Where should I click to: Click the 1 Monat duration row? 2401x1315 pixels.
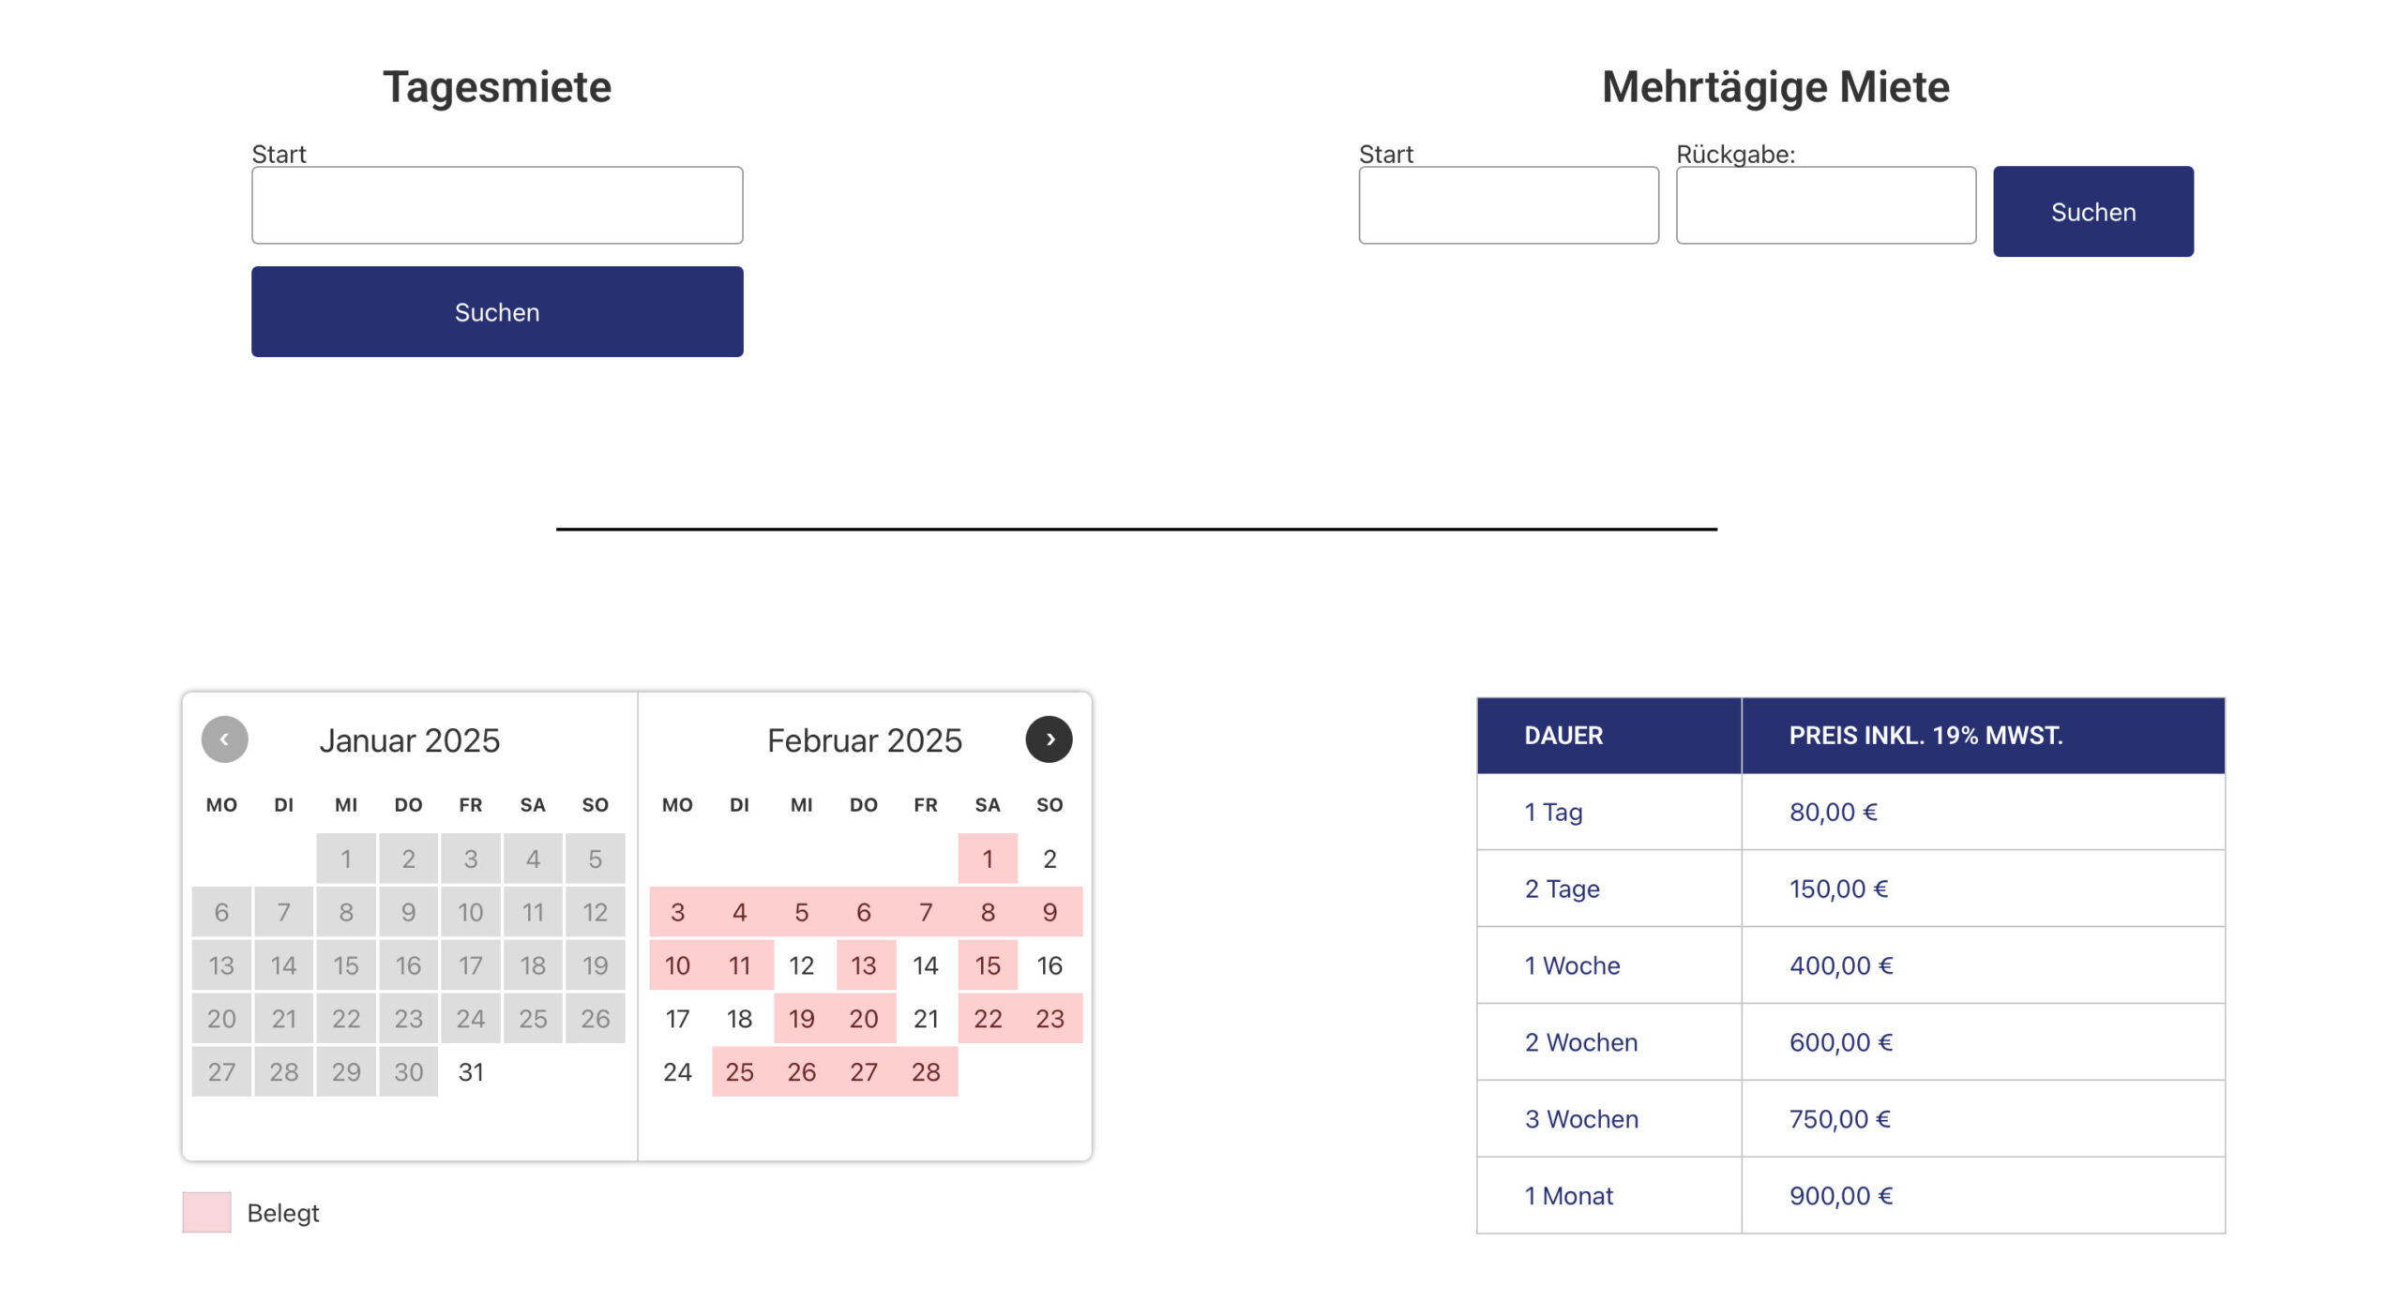coord(1850,1196)
